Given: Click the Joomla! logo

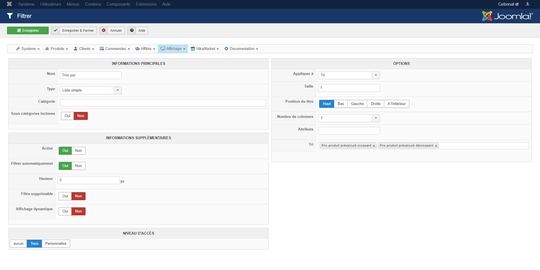Looking at the screenshot, I should point(507,16).
